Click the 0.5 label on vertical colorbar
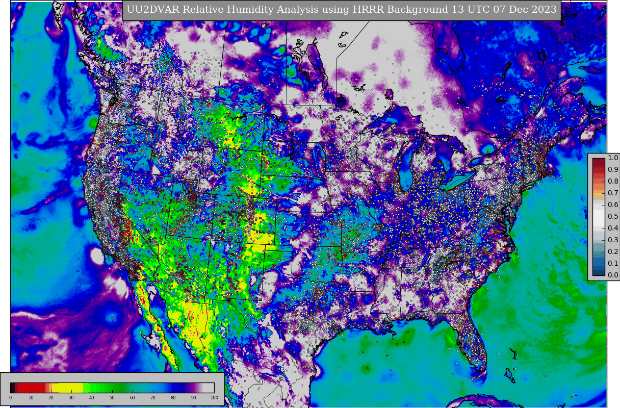Screen dimensions: 620x408 pos(613,217)
